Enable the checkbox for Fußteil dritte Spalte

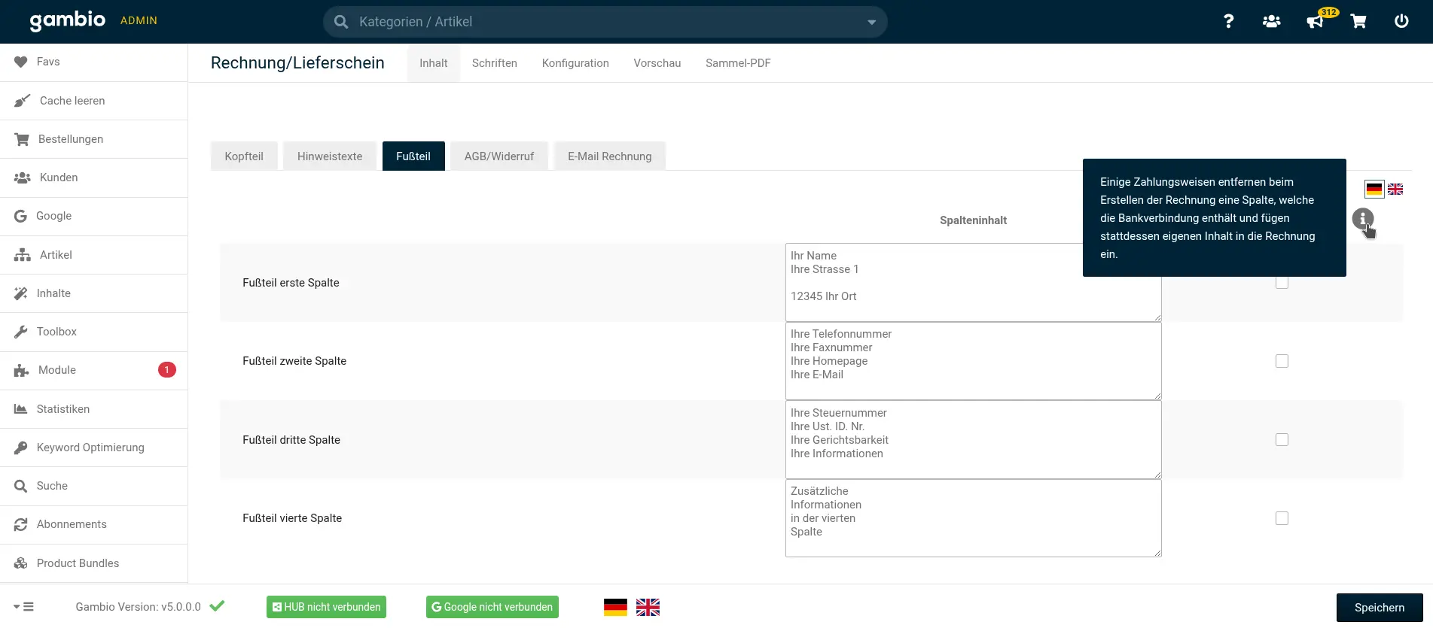tap(1282, 440)
